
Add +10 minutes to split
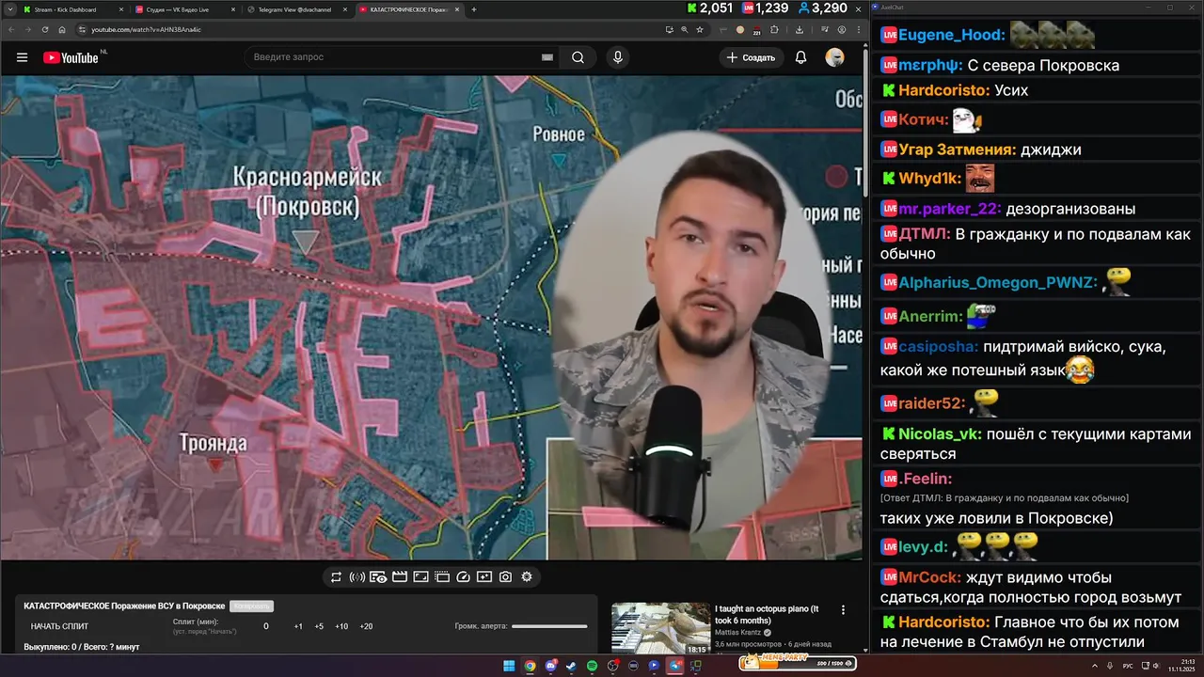341,626
